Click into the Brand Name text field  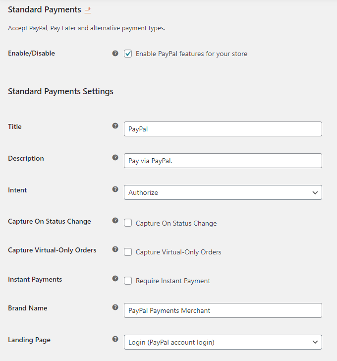coord(223,310)
